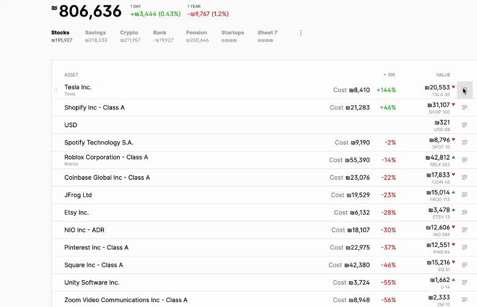The image size is (477, 307).
Task: Open the Unity Software Inc. asset
Action: (92, 283)
